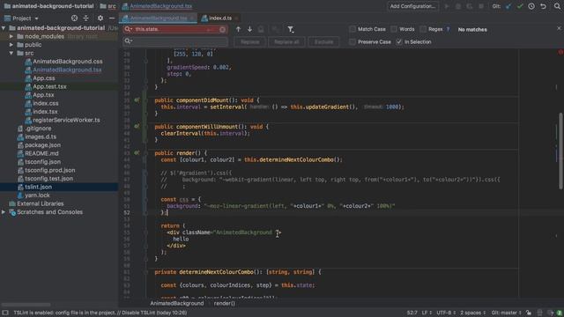Screen dimensions: 564x317
Task: Click the Run configuration play icon
Action: coord(447,6)
